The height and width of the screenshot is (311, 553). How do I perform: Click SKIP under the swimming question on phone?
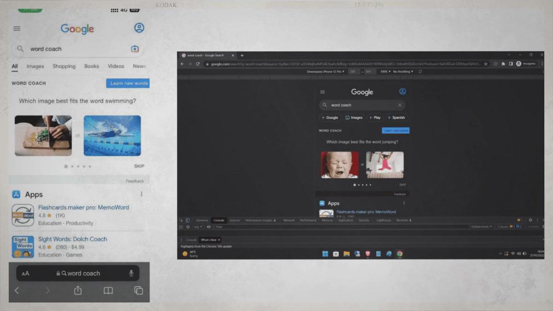[x=139, y=166]
